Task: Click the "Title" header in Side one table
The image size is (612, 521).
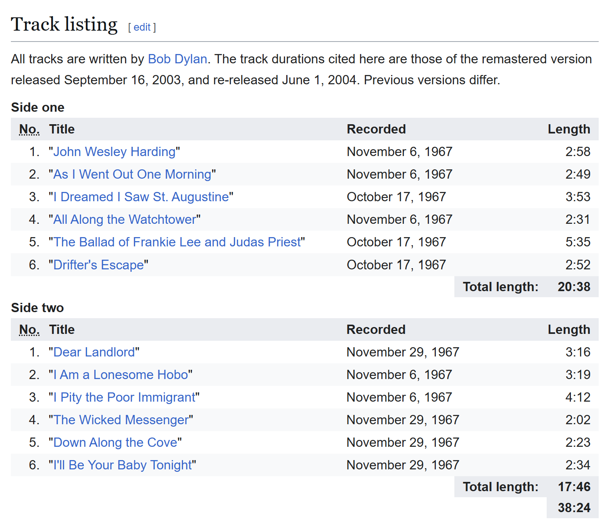Action: click(62, 129)
